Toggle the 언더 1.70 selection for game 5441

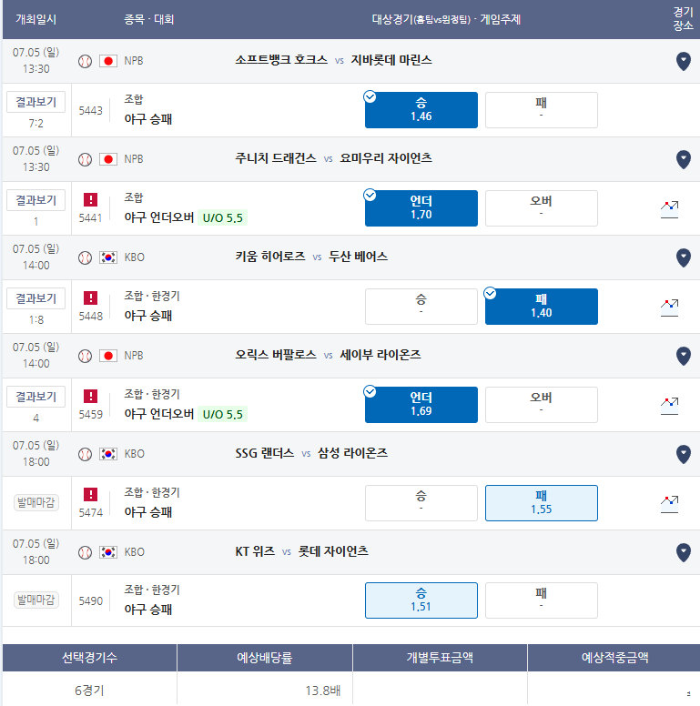tap(421, 208)
